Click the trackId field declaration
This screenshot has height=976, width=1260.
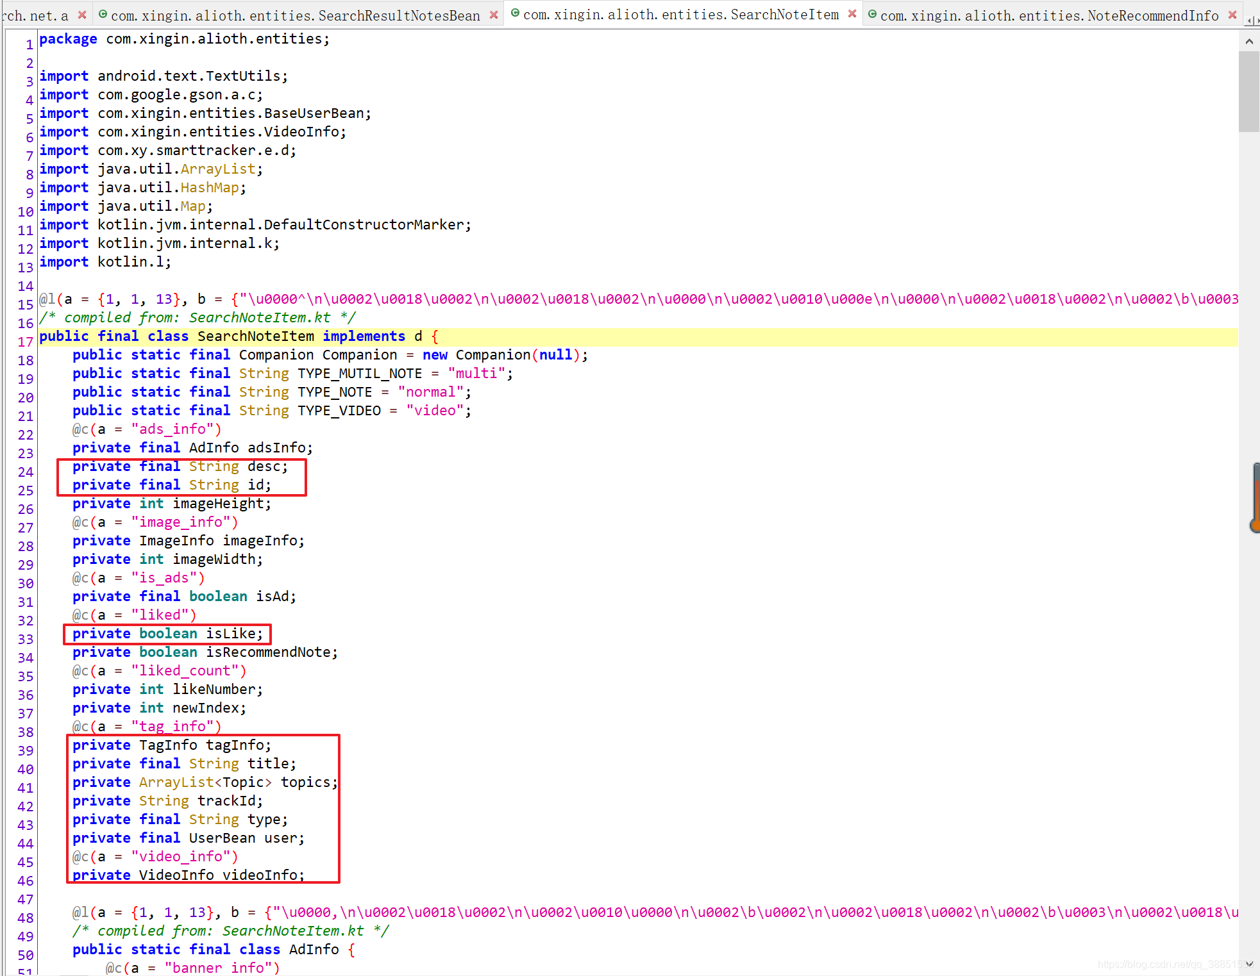pos(168,801)
